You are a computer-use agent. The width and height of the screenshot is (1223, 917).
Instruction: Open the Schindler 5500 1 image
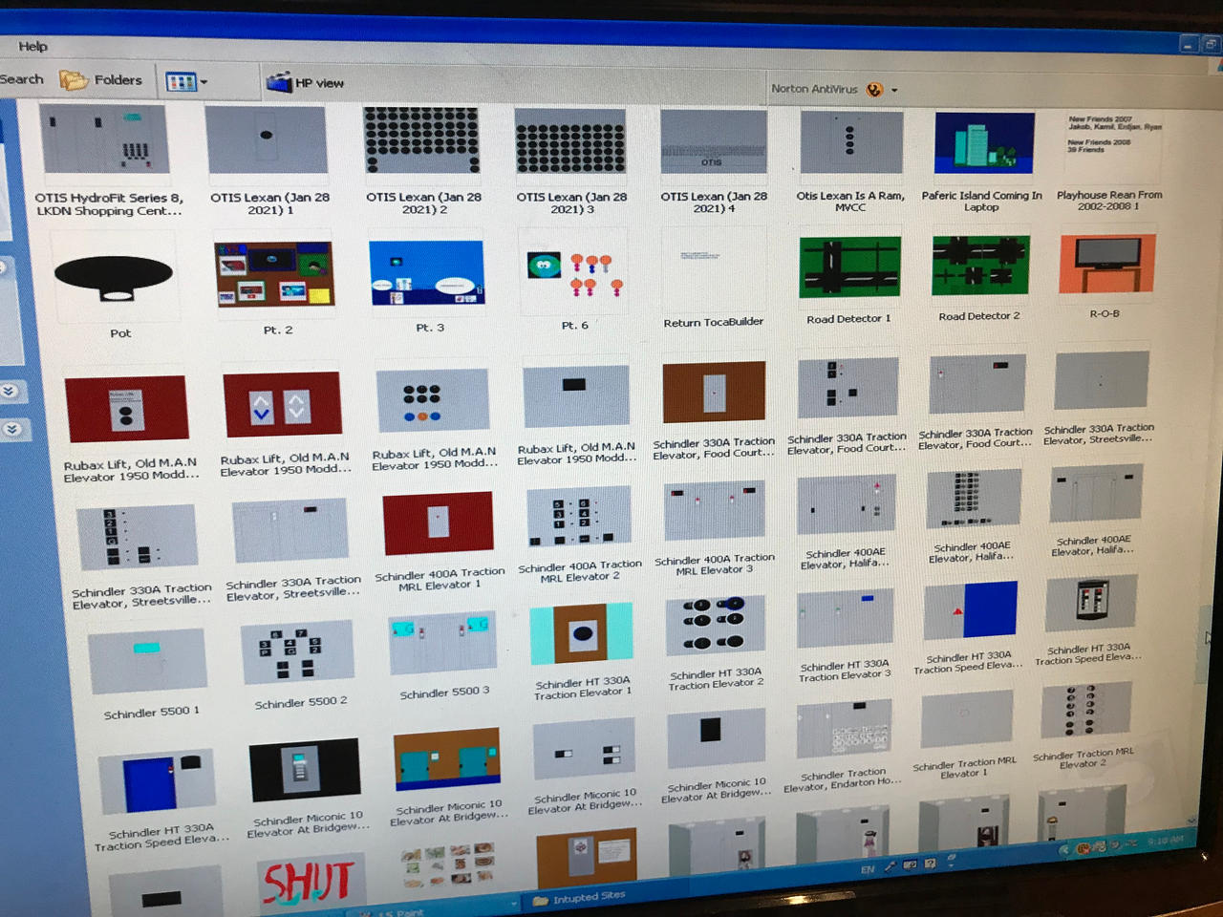(149, 658)
